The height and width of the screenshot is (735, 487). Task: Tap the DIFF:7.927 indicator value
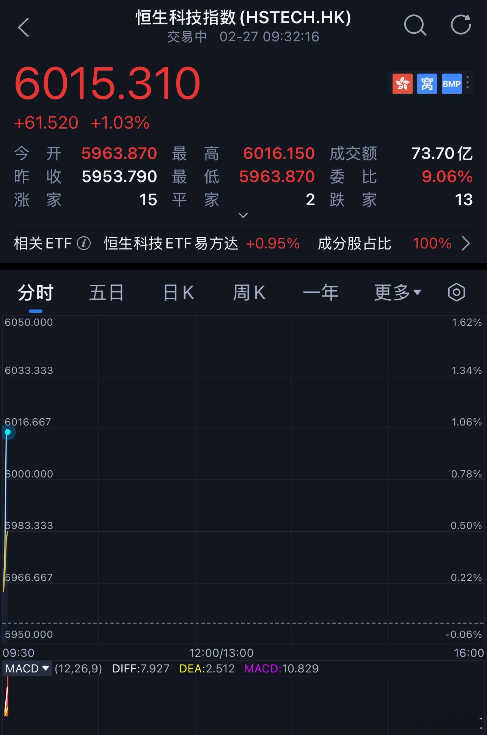[141, 668]
